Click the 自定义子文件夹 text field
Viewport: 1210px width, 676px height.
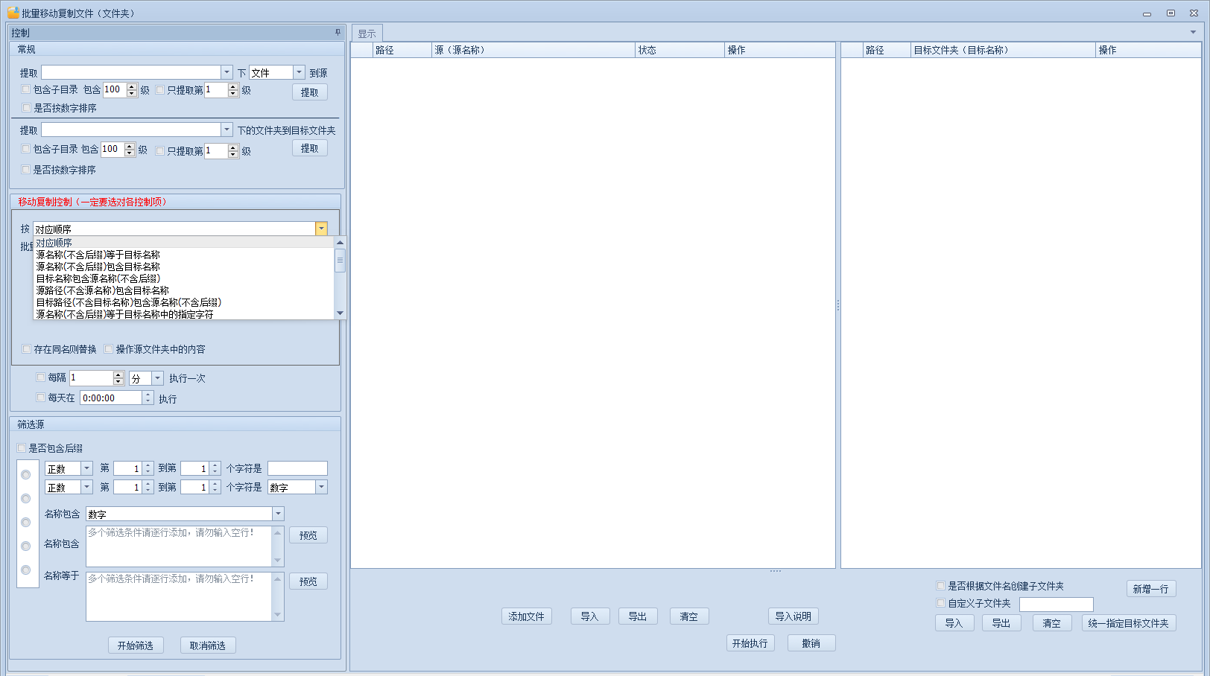(1056, 604)
